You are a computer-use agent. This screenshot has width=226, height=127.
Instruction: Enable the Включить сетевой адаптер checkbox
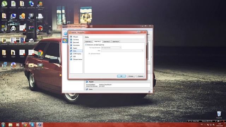[x=86, y=45]
